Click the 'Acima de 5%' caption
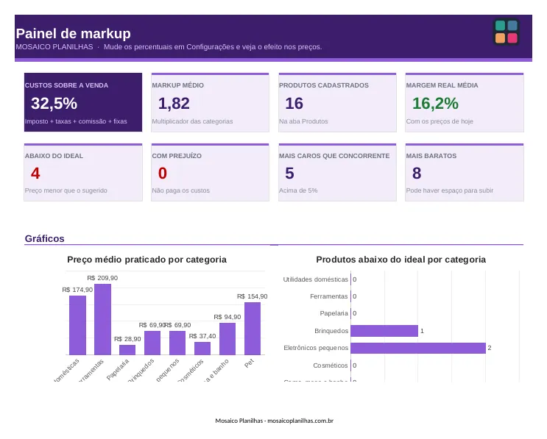547x439 pixels. [298, 190]
